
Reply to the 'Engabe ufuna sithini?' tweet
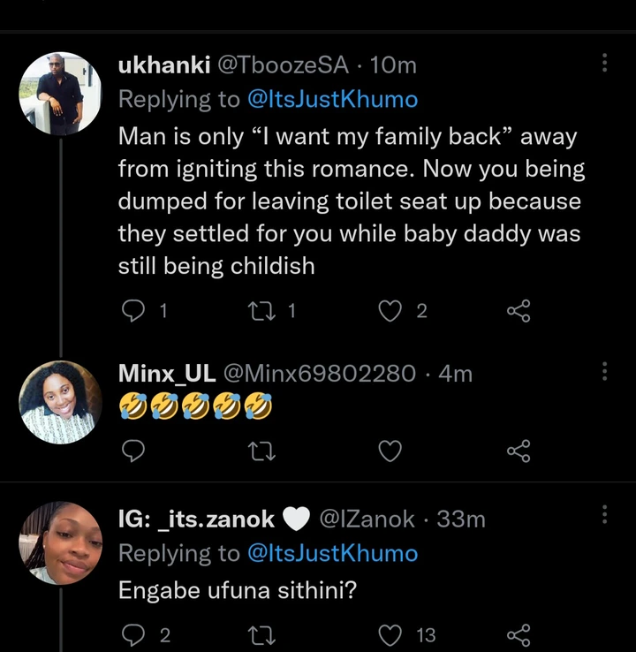(x=132, y=635)
